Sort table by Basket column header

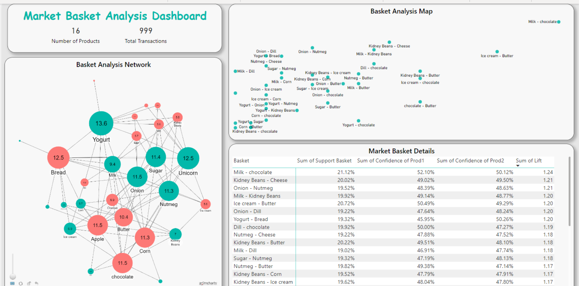coord(241,161)
